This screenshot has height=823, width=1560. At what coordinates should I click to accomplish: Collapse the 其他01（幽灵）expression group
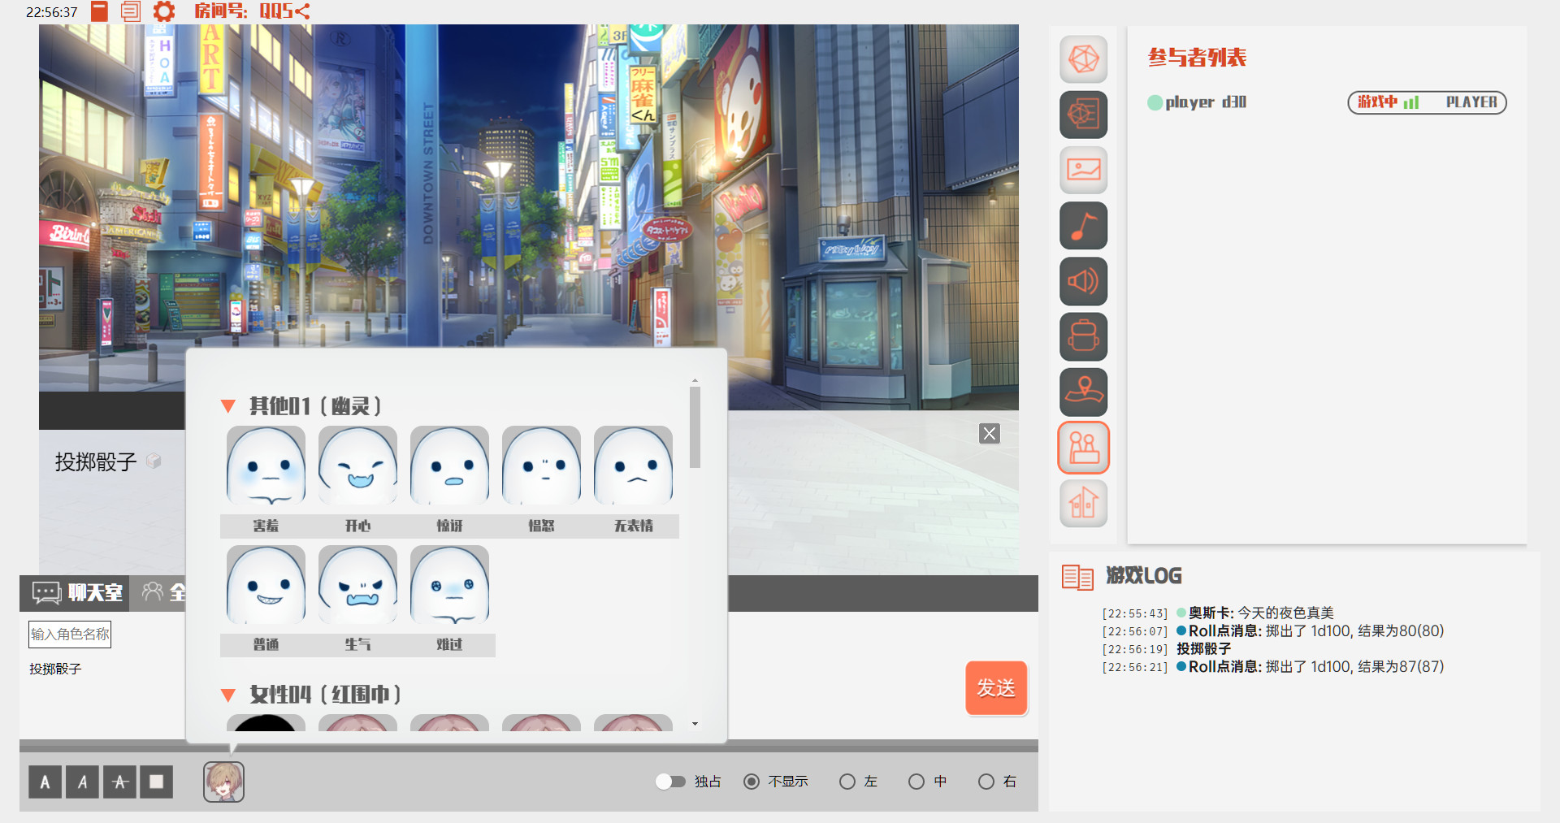(x=228, y=406)
